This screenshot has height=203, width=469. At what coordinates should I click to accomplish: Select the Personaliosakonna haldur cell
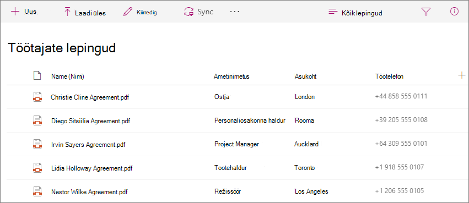(250, 120)
